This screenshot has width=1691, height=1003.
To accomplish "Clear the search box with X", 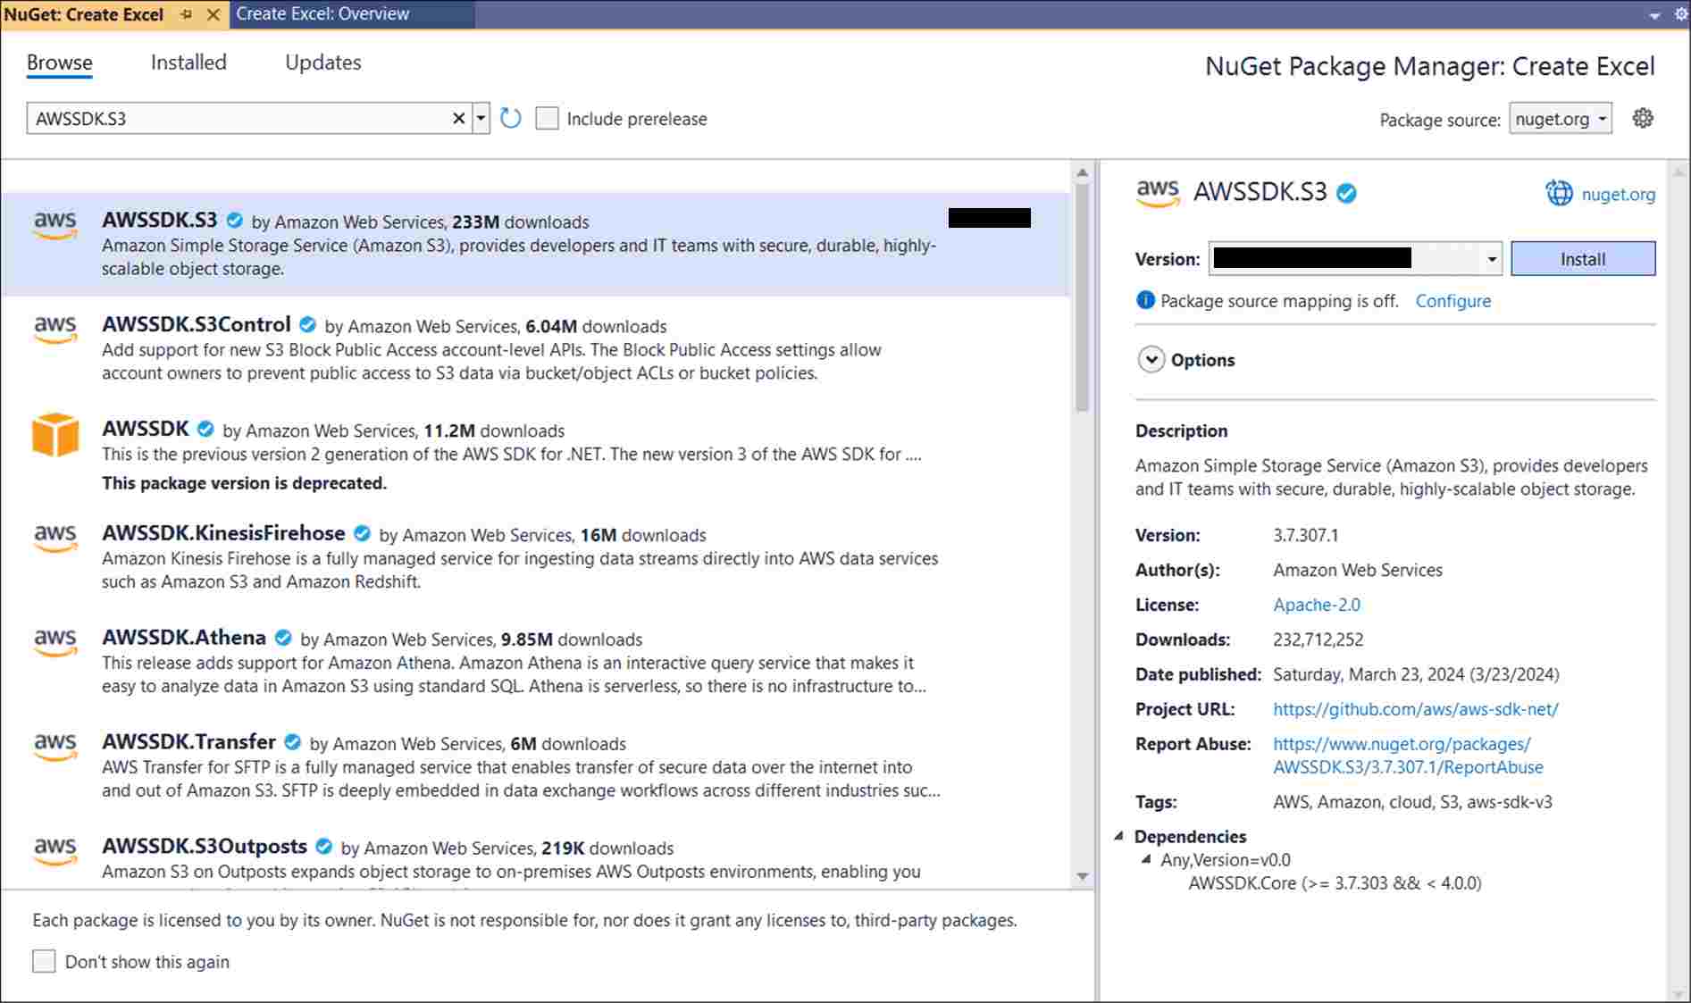I will tap(458, 119).
